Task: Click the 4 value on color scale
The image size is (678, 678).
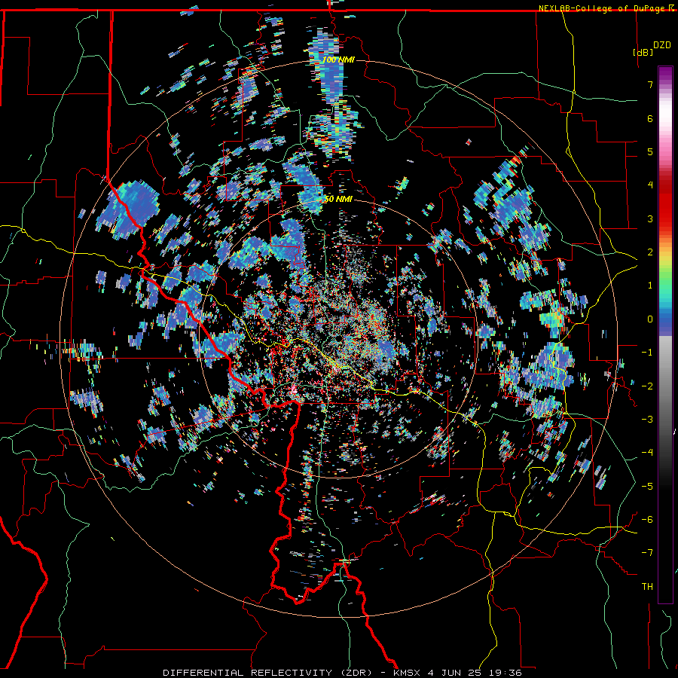Action: [x=650, y=185]
